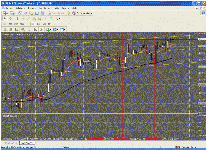Switch timeframe to M15

[x=16, y=24]
